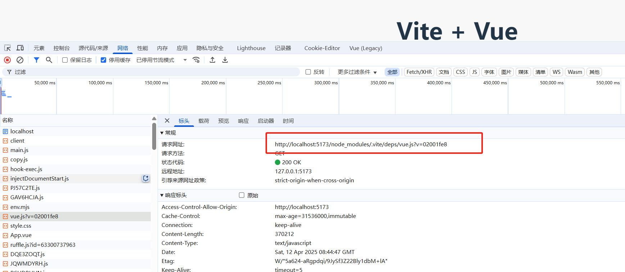625x272 pixels.
Task: Select the vue.js?v=02001fe8 request row
Action: pyautogui.click(x=76, y=217)
